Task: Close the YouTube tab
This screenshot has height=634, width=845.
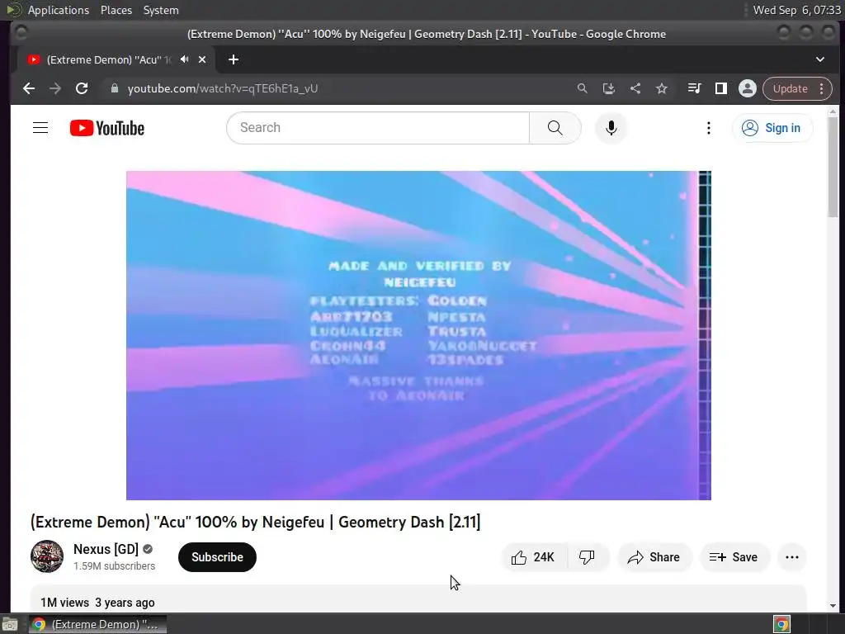Action: pos(202,59)
